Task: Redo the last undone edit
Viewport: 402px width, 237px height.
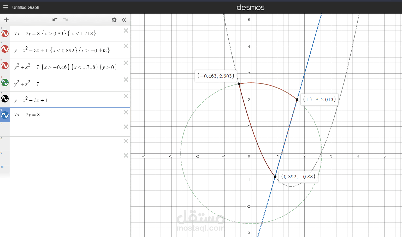Action: point(65,20)
